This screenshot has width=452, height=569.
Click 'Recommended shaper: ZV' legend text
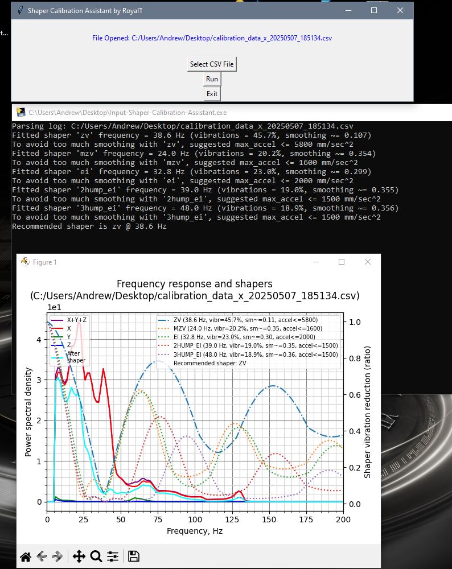click(x=210, y=363)
